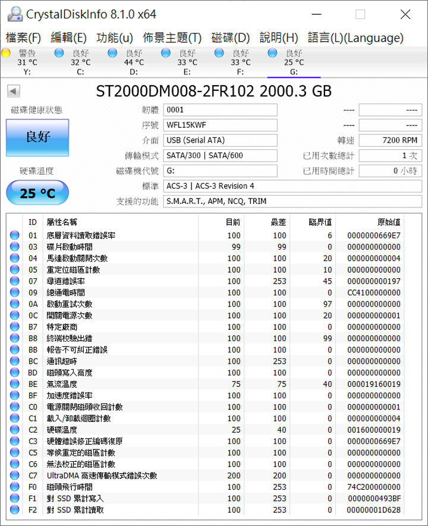Click status orb of attribute F2 row

click(x=15, y=509)
